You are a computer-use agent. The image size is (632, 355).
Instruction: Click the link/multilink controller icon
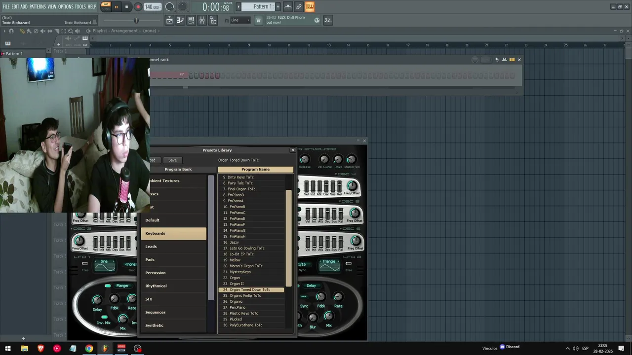299,6
